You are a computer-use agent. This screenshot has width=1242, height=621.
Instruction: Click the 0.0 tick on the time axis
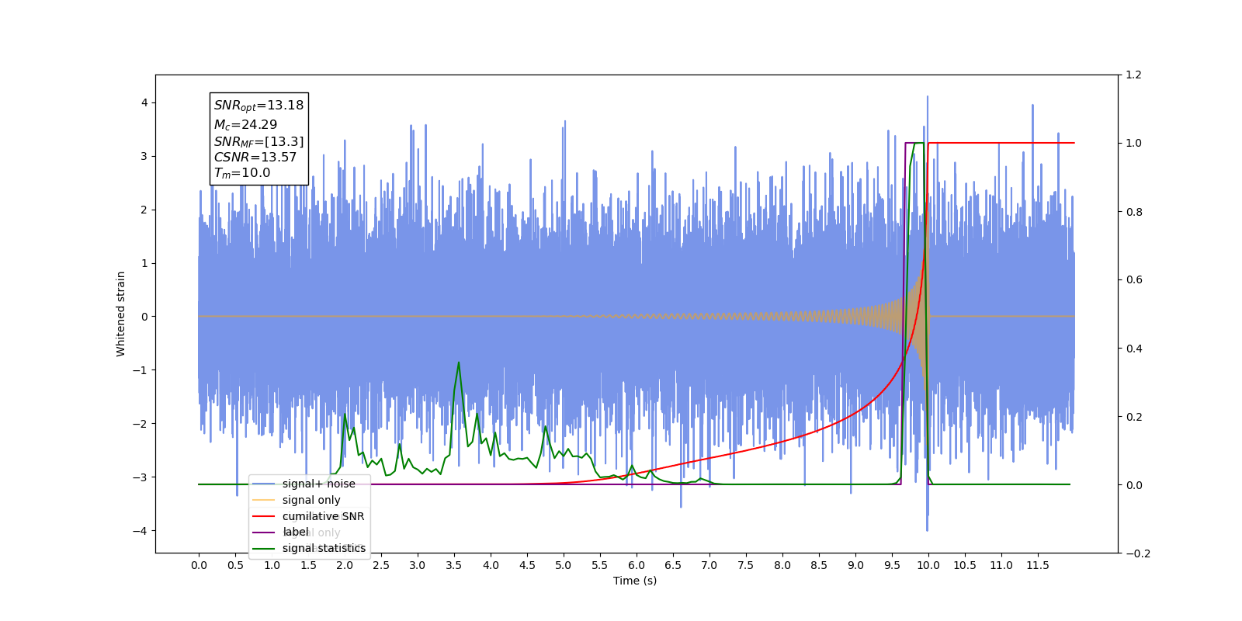tap(199, 565)
